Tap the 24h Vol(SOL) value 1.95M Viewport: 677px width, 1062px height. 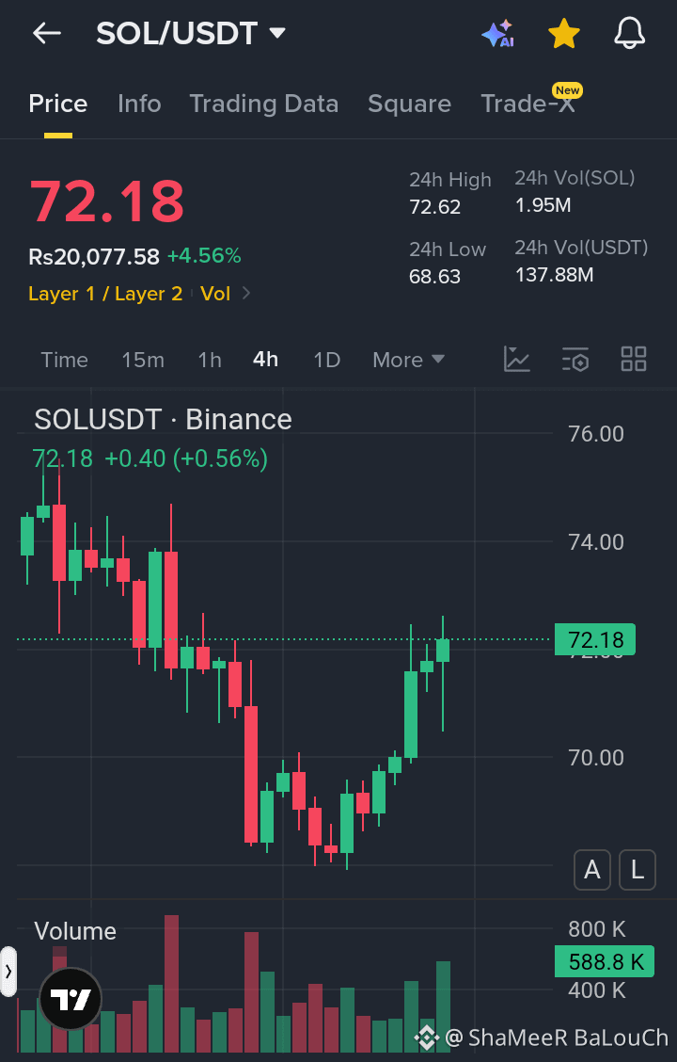click(543, 205)
